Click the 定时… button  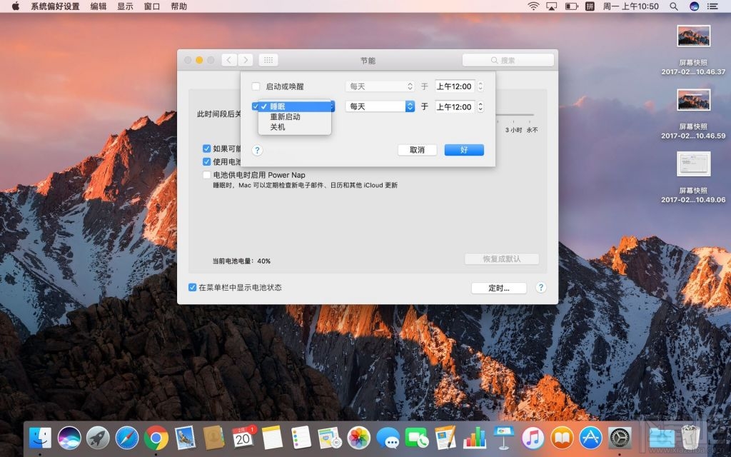[499, 288]
